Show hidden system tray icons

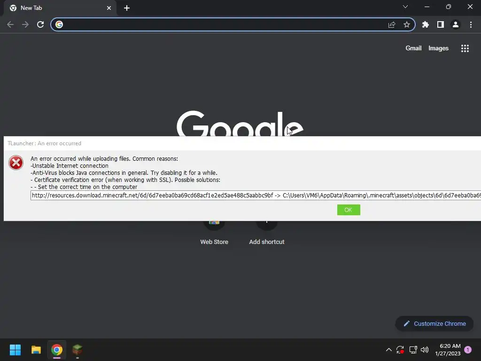pos(388,350)
